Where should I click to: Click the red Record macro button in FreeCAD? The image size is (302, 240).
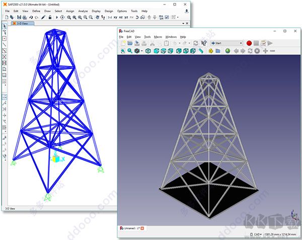[x=249, y=43]
